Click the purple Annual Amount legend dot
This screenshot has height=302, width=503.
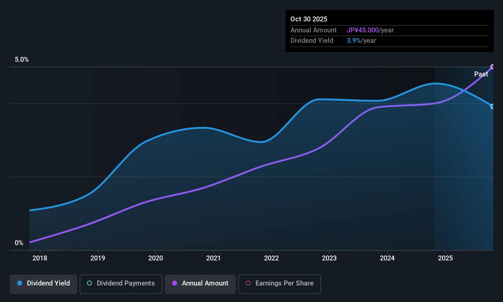point(175,283)
